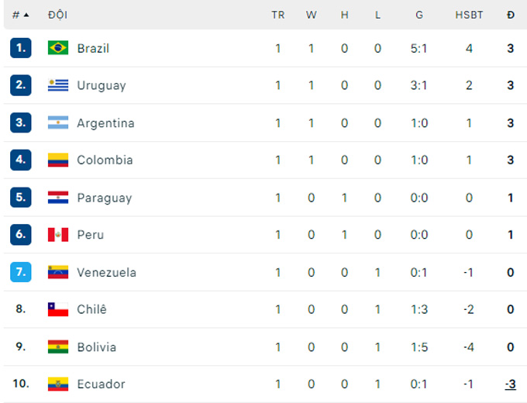Open the Brazil team link
The image size is (527, 403).
coord(93,48)
